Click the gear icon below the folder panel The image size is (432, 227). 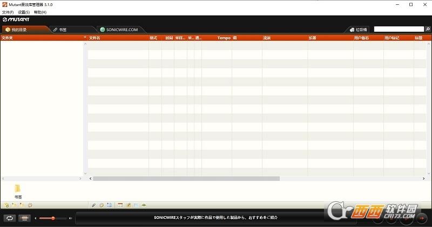point(30,205)
